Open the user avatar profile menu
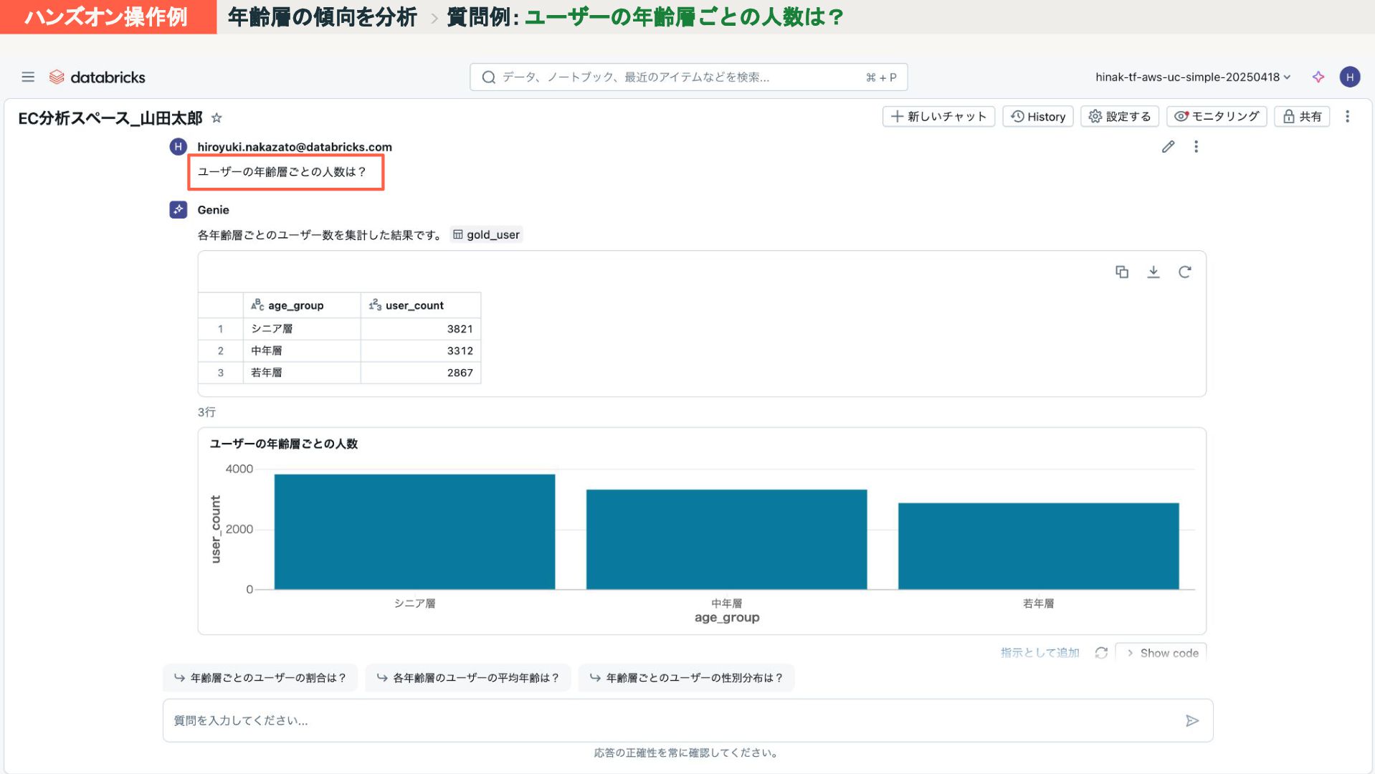The width and height of the screenshot is (1375, 774). coord(1349,77)
